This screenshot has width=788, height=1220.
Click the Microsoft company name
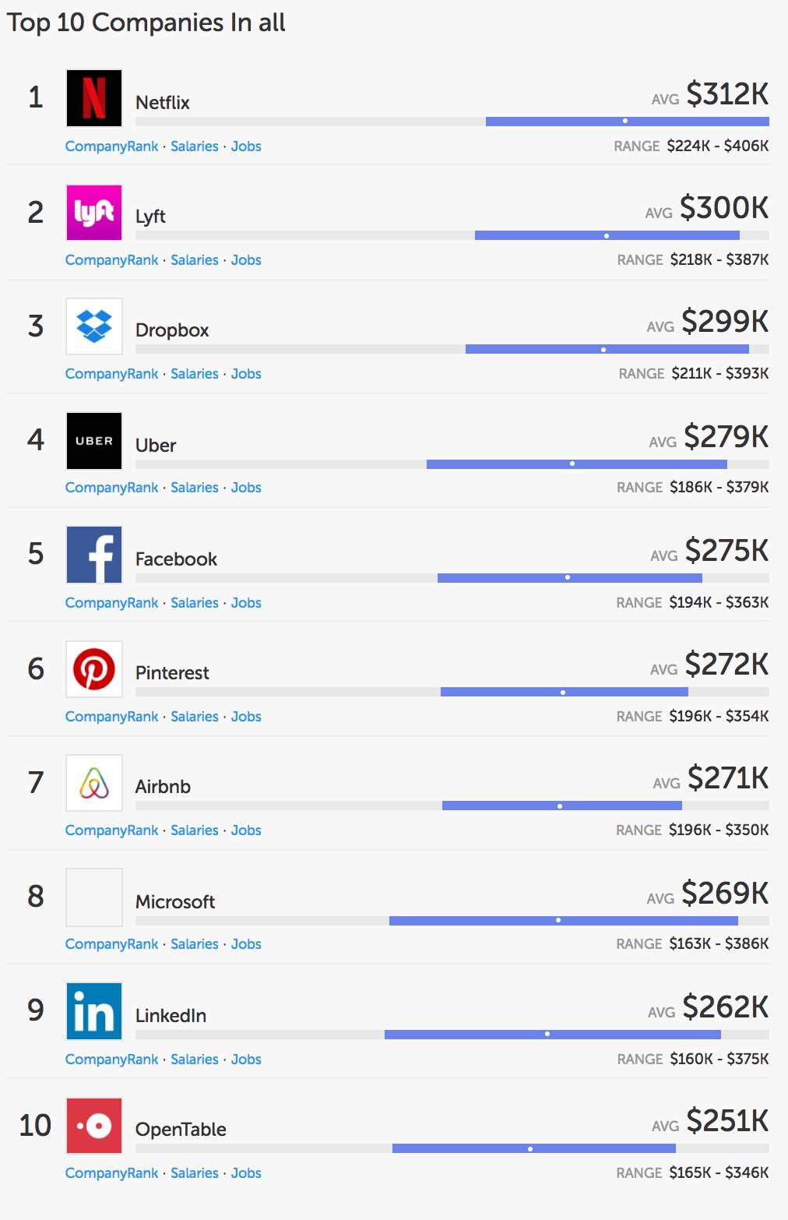click(175, 902)
